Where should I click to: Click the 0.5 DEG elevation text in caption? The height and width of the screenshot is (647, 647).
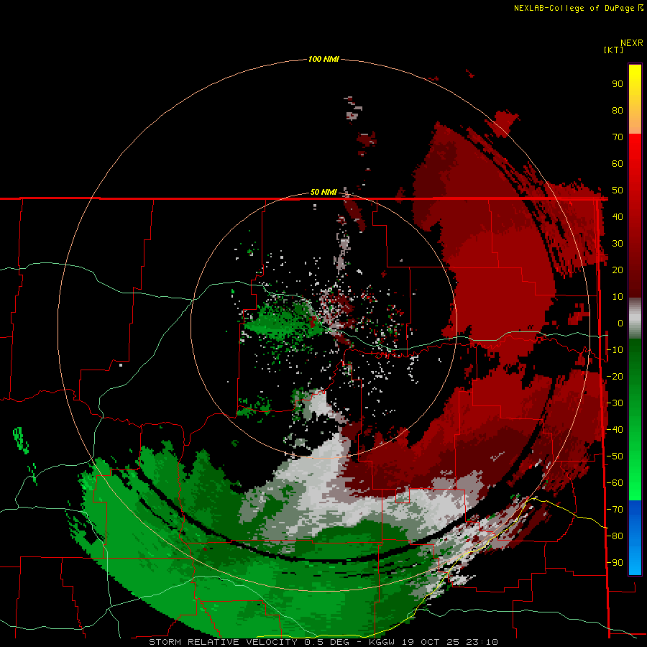[326, 642]
